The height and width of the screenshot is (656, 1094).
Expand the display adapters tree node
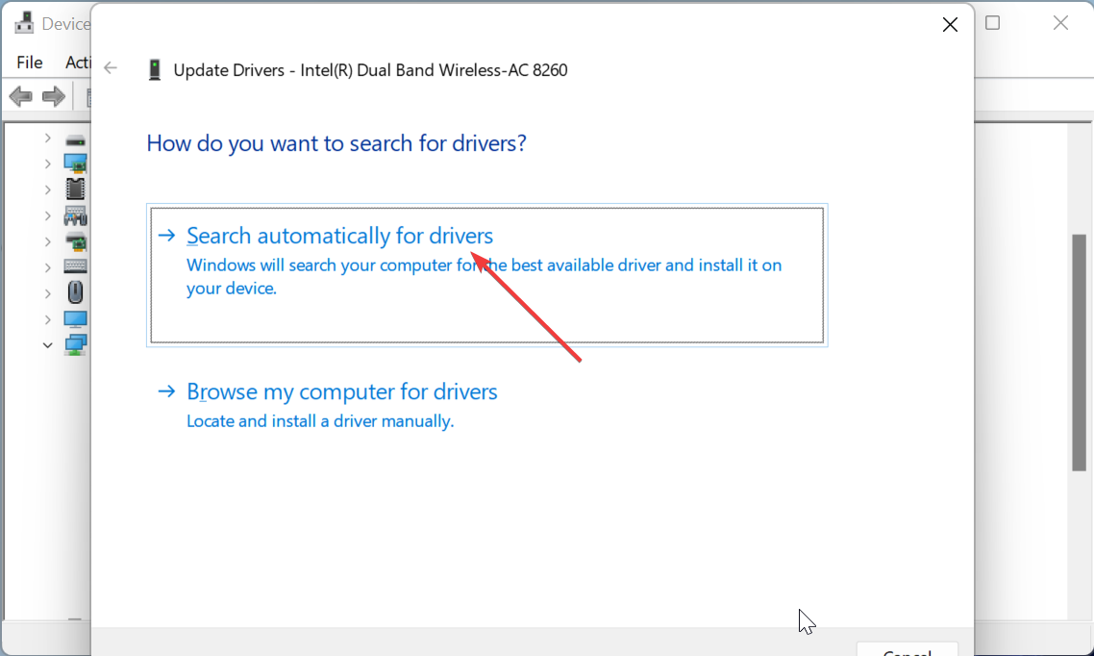point(47,164)
